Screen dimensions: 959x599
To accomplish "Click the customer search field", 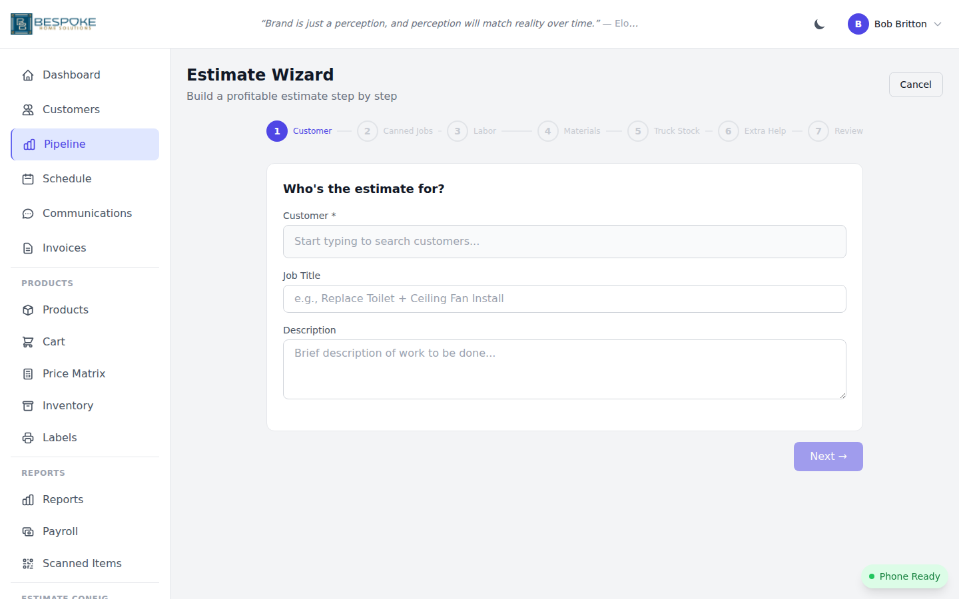I will coord(565,242).
